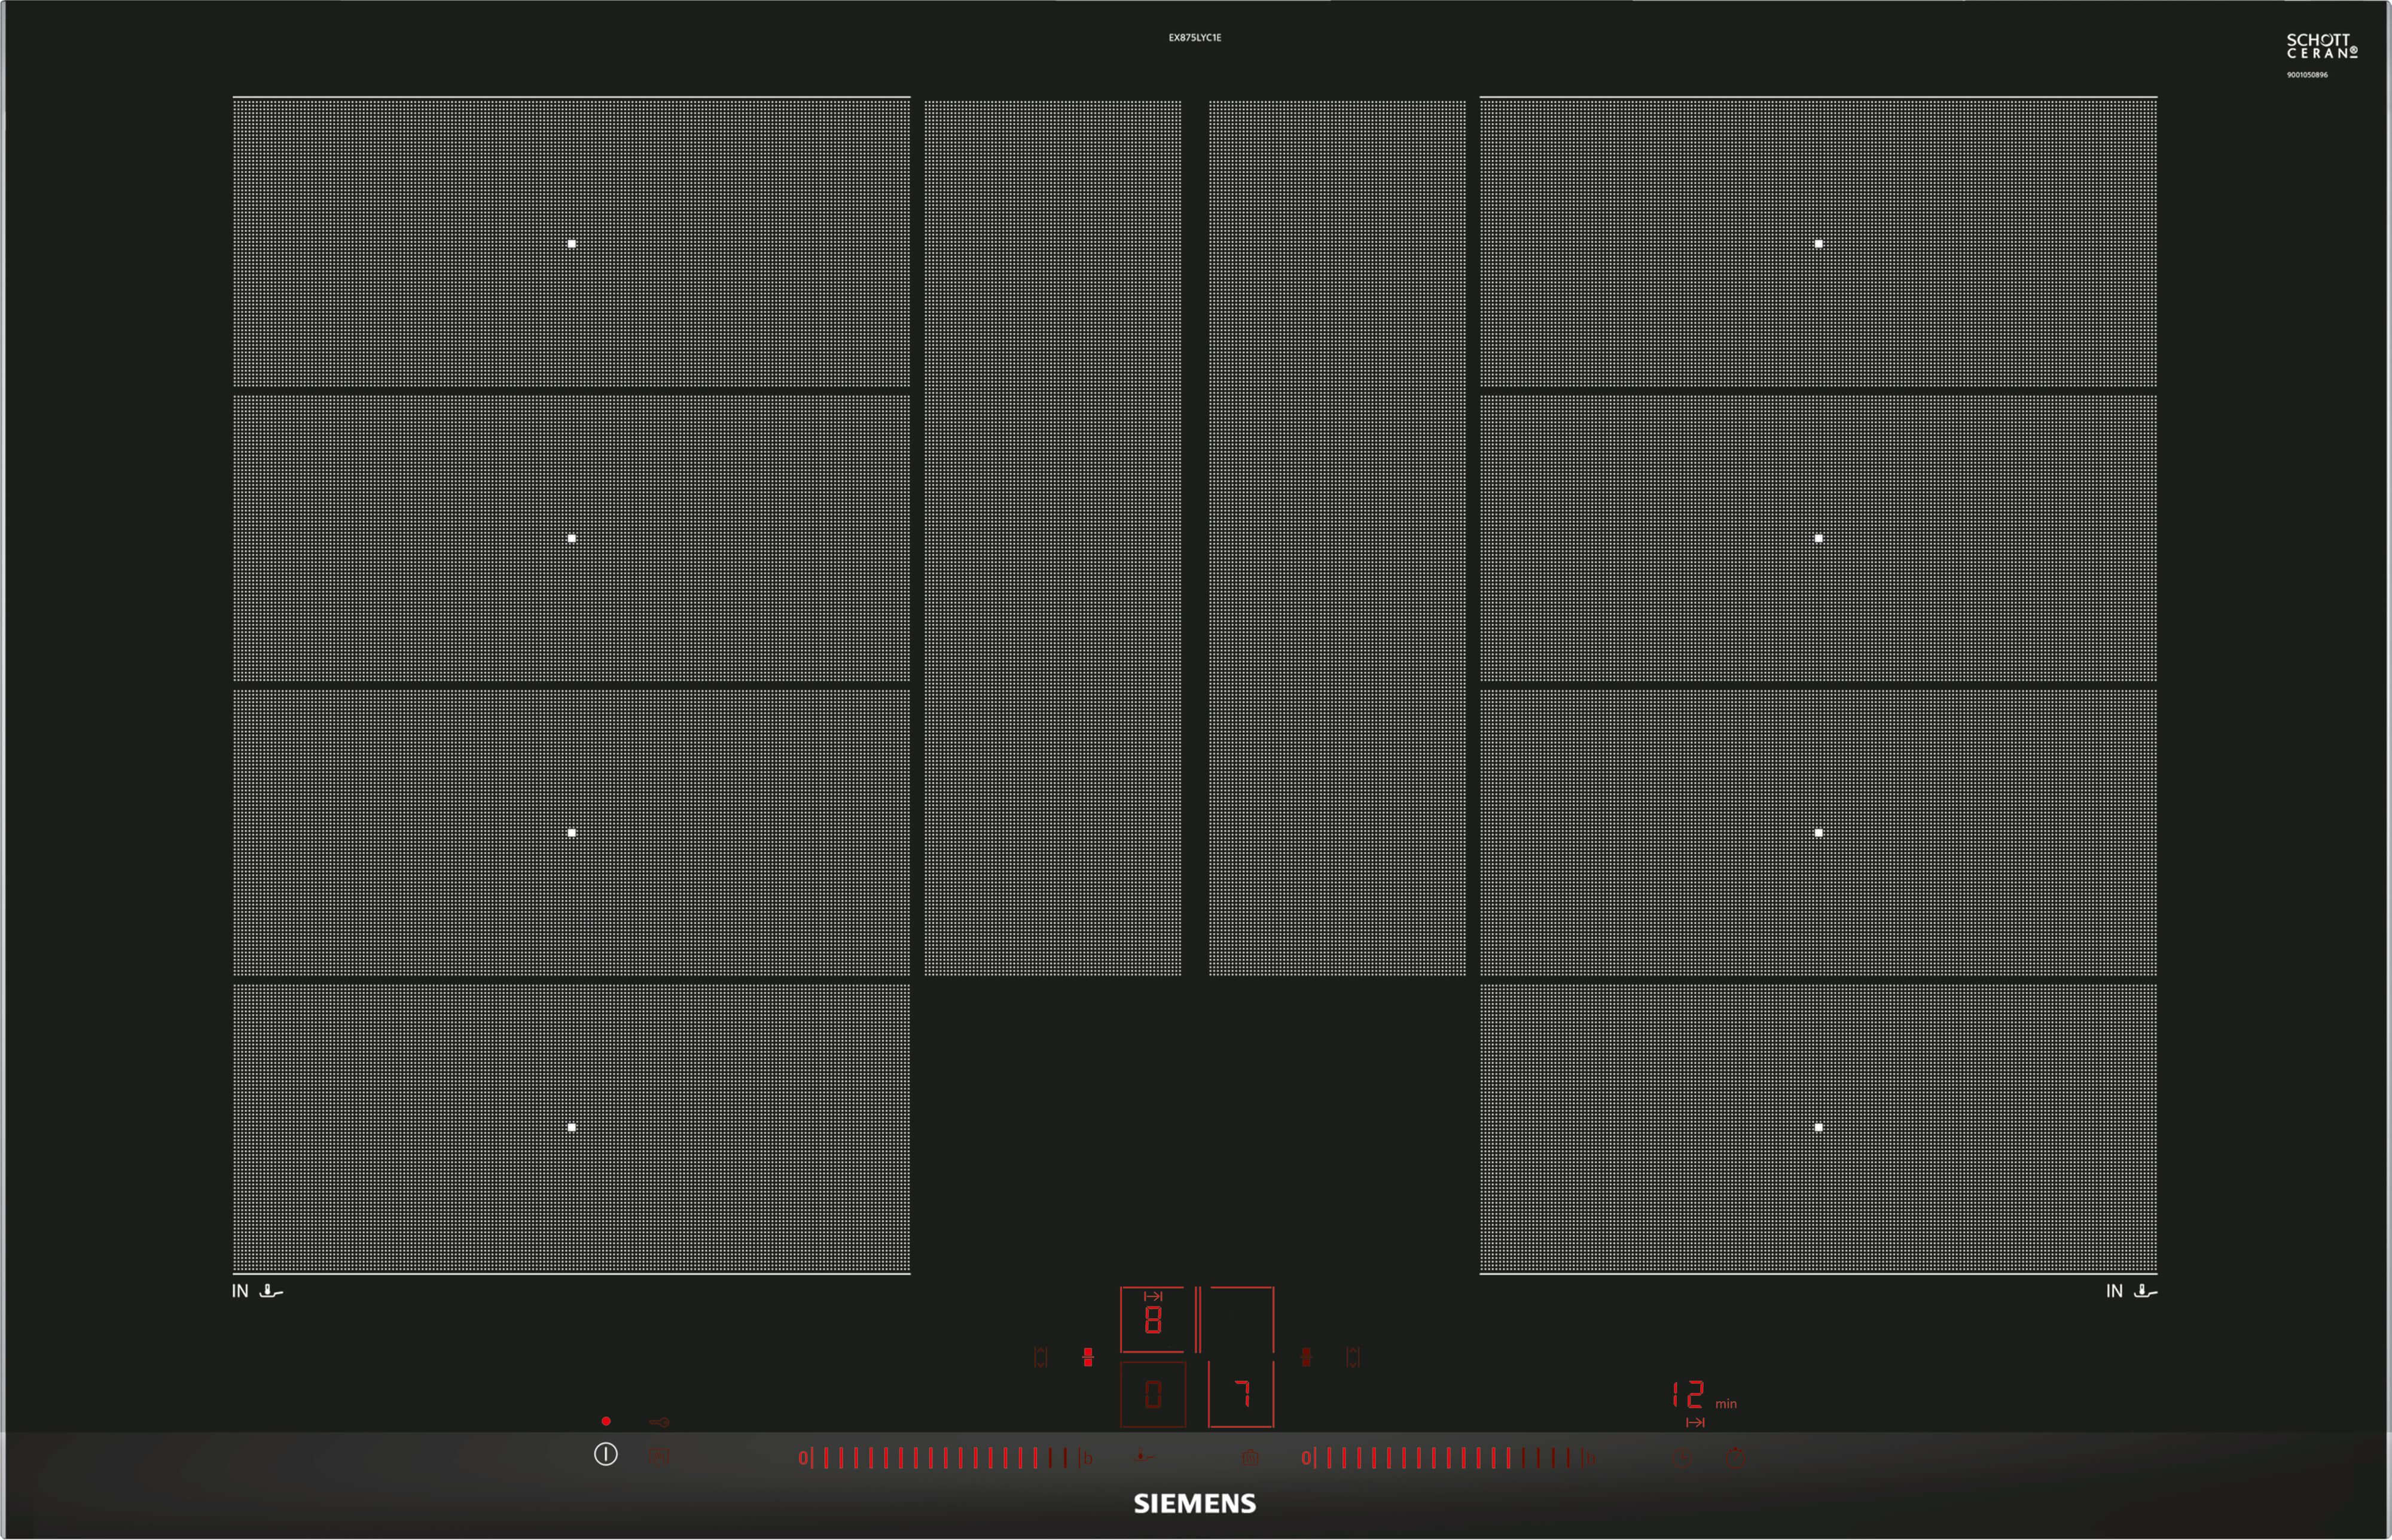The height and width of the screenshot is (1540, 2392).
Task: Touch the bottom-left cooking zone center dot
Action: (x=572, y=1127)
